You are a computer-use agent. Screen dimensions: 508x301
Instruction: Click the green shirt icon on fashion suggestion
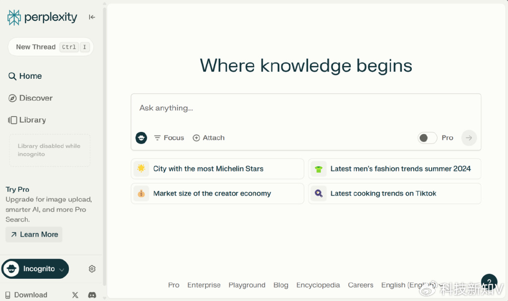pos(318,169)
